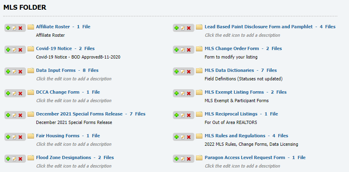Edit MLS Rules and Regulations folder
This screenshot has height=172, width=349.
(x=183, y=137)
